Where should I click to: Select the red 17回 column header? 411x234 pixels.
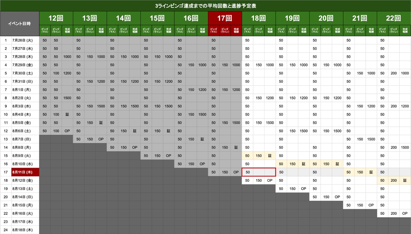click(224, 18)
